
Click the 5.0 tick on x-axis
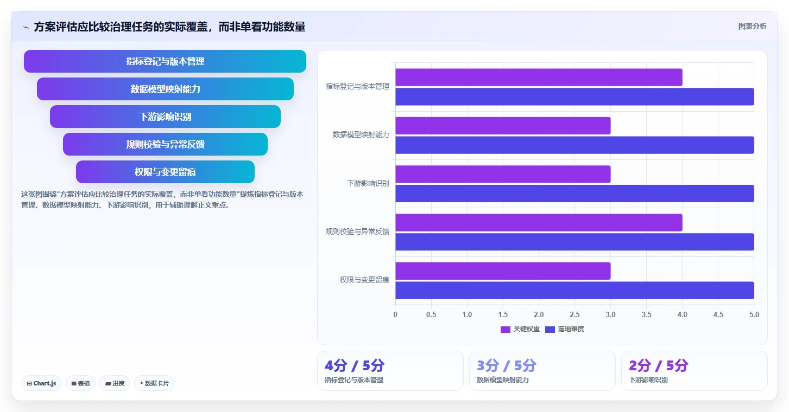click(754, 314)
